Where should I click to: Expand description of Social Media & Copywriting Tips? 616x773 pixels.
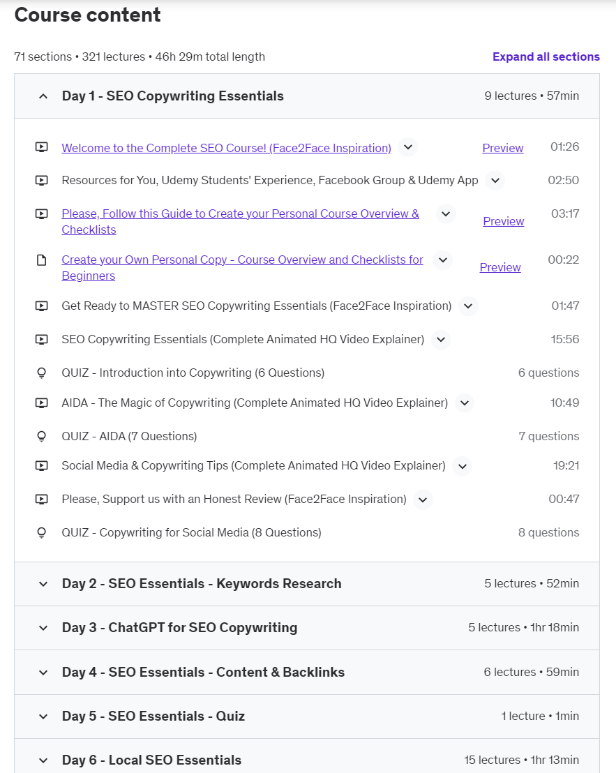tap(463, 466)
